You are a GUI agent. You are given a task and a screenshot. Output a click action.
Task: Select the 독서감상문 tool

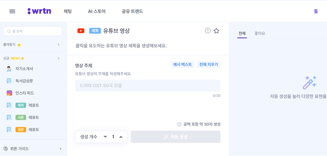(x=24, y=81)
